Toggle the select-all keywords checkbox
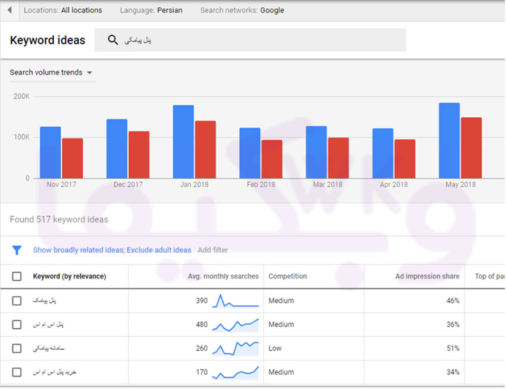Screen dimensions: 506x389 (17, 277)
